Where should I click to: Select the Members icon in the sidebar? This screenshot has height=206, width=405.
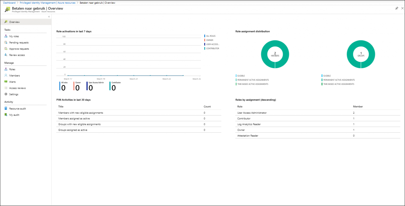[x=6, y=76]
